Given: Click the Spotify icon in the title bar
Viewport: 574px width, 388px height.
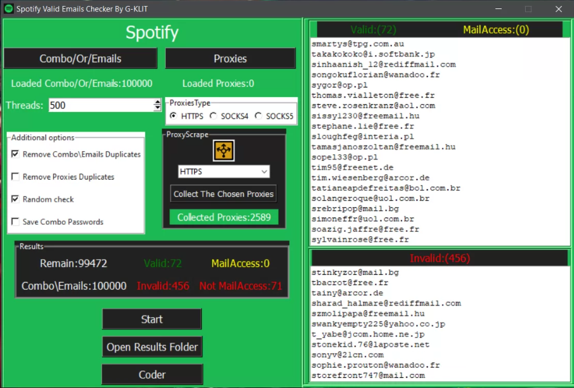Looking at the screenshot, I should tap(7, 8).
